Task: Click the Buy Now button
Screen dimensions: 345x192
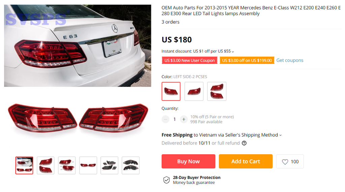Action: pyautogui.click(x=188, y=161)
